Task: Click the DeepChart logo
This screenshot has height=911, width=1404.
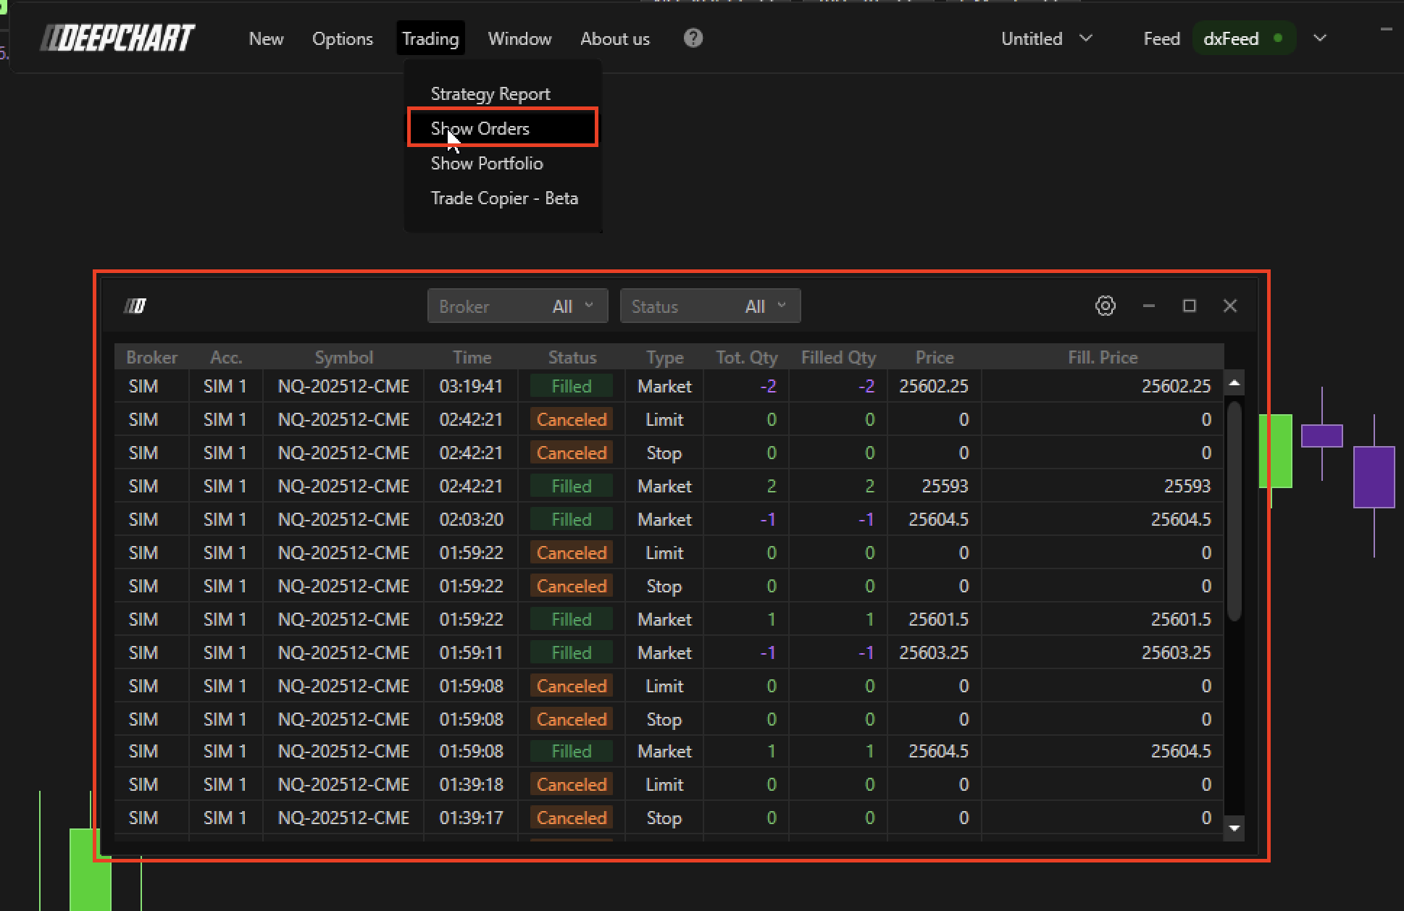Action: [117, 38]
